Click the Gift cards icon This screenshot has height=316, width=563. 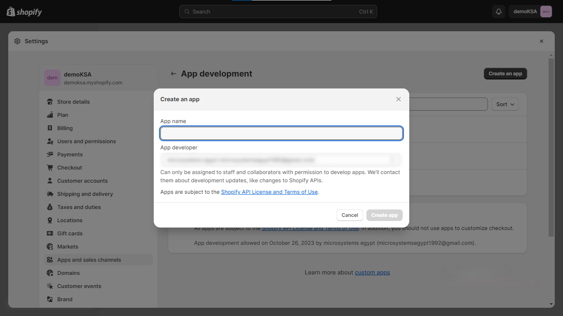coord(50,233)
